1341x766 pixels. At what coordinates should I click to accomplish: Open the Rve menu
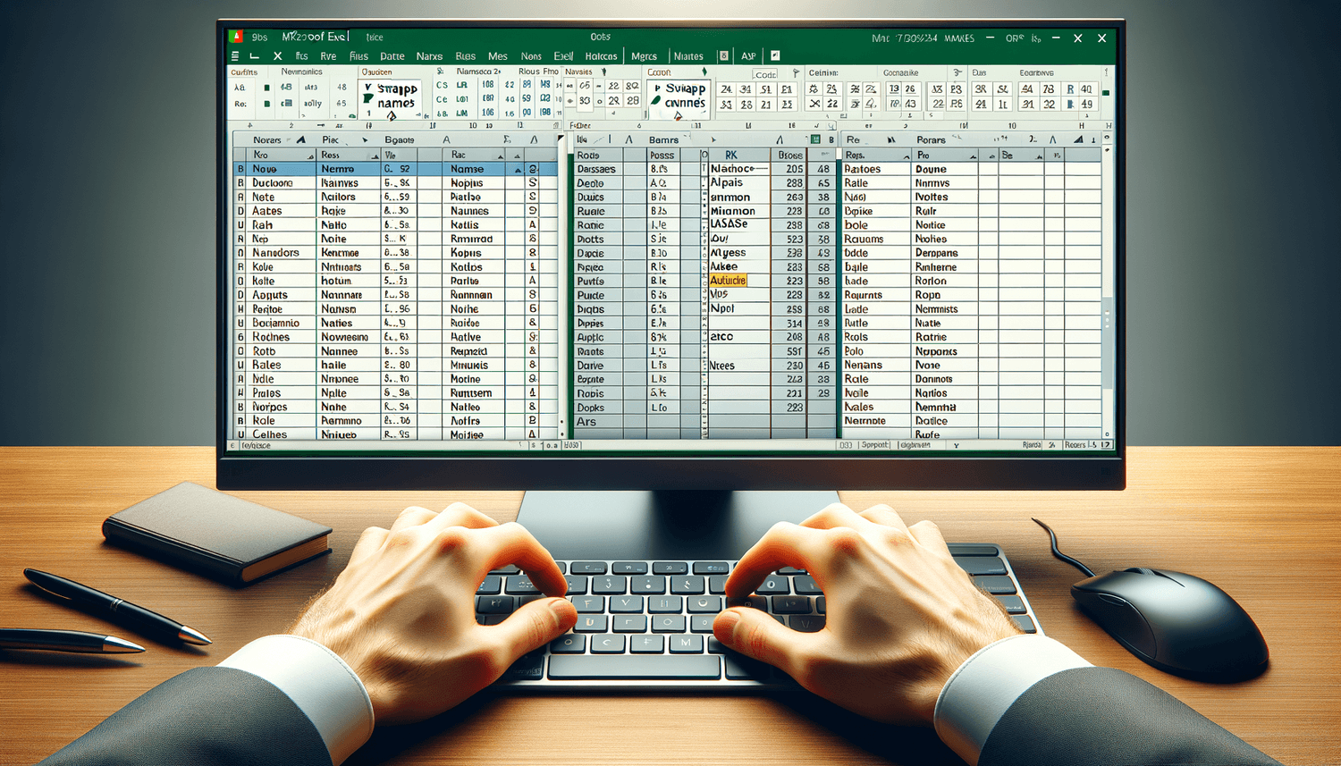tap(328, 55)
